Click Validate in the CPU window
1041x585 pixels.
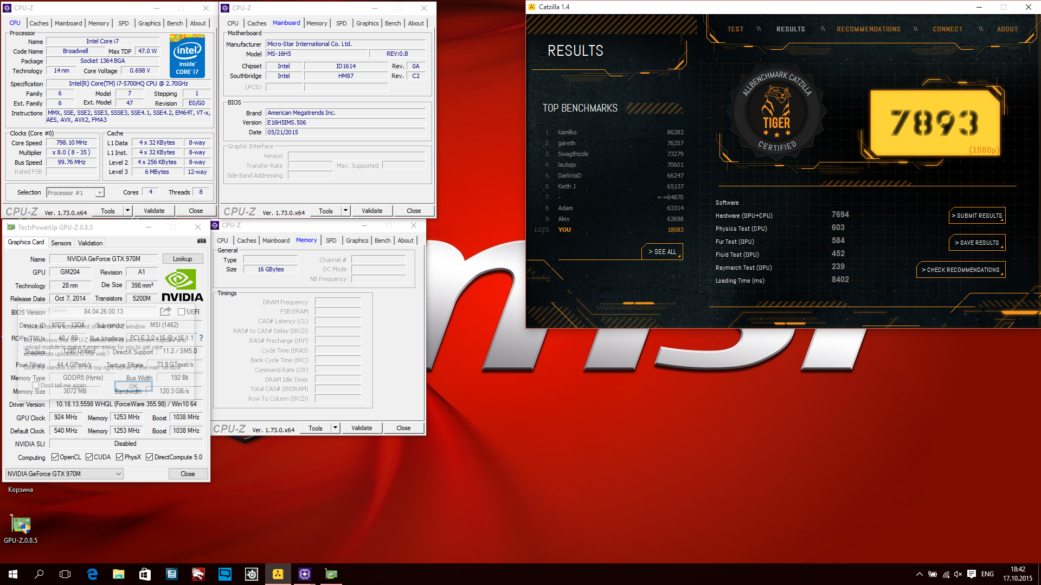tap(154, 211)
